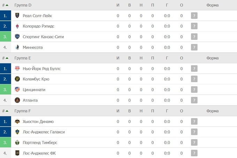Sort Group F by the # column arrow

coord(7,111)
